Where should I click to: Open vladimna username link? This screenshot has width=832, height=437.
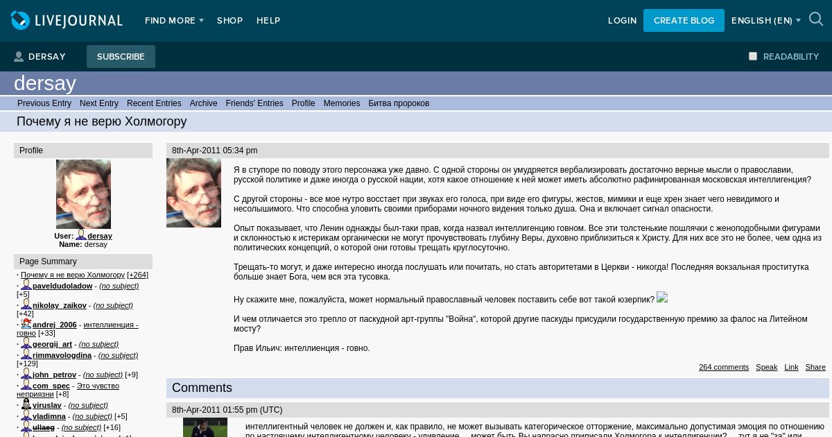(x=49, y=416)
